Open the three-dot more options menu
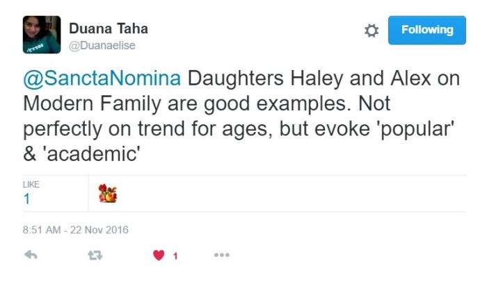This screenshot has height=284, width=487. point(221,255)
